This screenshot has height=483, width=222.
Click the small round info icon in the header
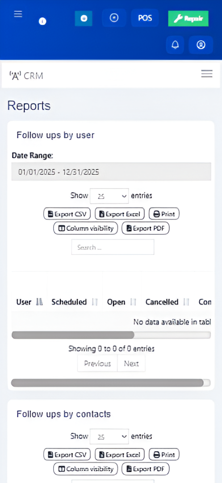(42, 21)
